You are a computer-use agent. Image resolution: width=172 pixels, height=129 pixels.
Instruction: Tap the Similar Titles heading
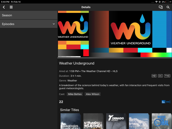(69, 110)
